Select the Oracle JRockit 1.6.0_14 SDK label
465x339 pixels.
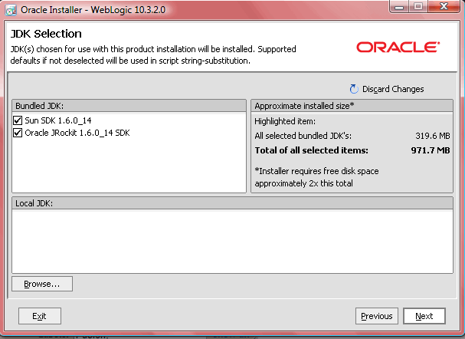pyautogui.click(x=77, y=133)
